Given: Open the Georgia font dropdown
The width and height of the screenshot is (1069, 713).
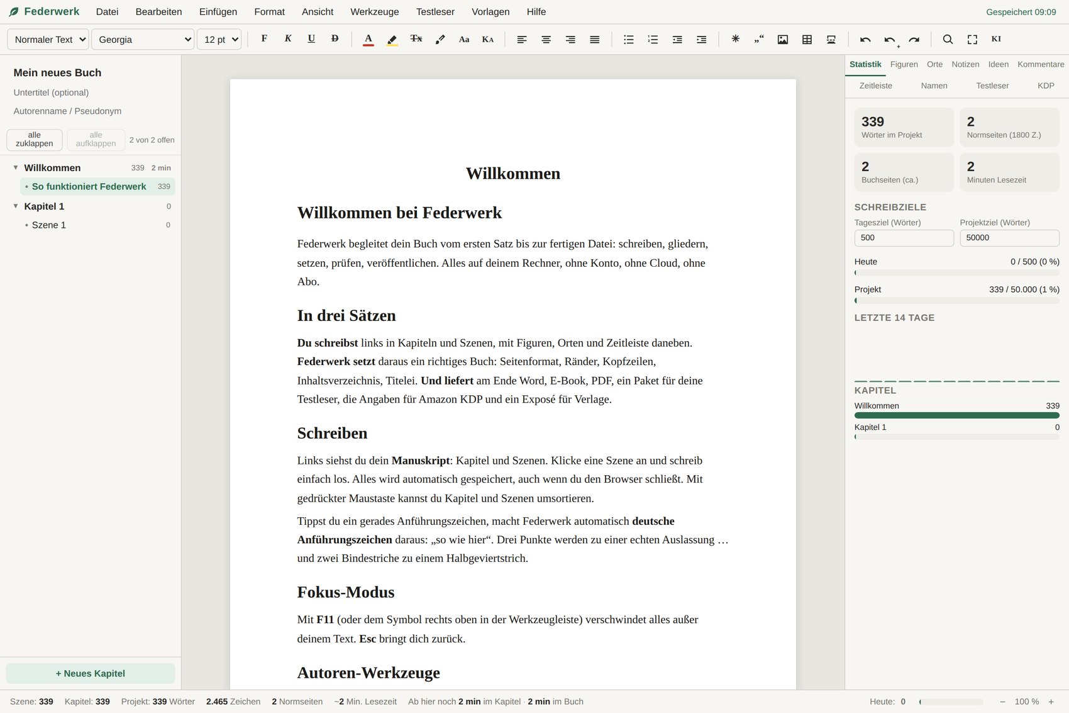Looking at the screenshot, I should pyautogui.click(x=143, y=39).
